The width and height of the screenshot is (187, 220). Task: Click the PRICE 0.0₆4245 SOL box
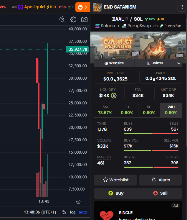[x=161, y=77]
